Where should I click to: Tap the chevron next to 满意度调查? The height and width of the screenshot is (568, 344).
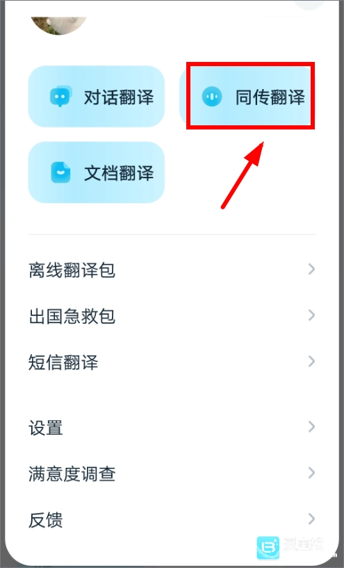point(311,473)
